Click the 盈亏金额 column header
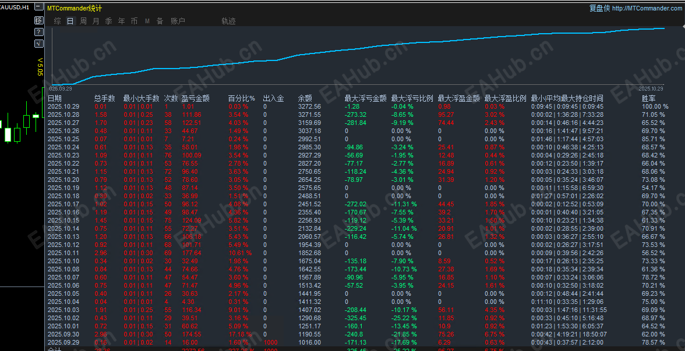Screen dimensions: 685x351 click(x=195, y=99)
